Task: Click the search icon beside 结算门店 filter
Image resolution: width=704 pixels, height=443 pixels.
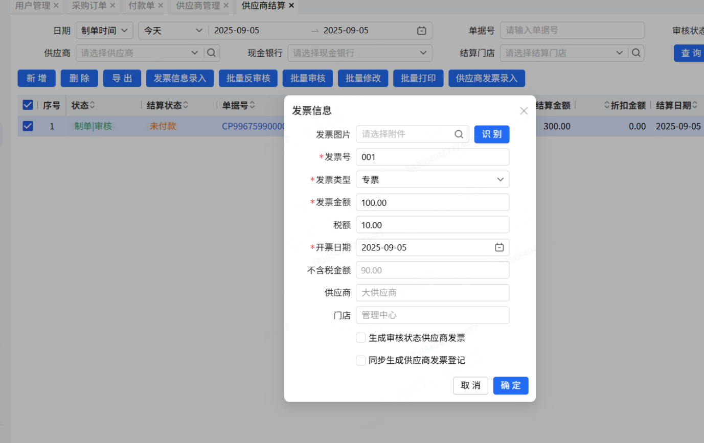Action: 636,53
